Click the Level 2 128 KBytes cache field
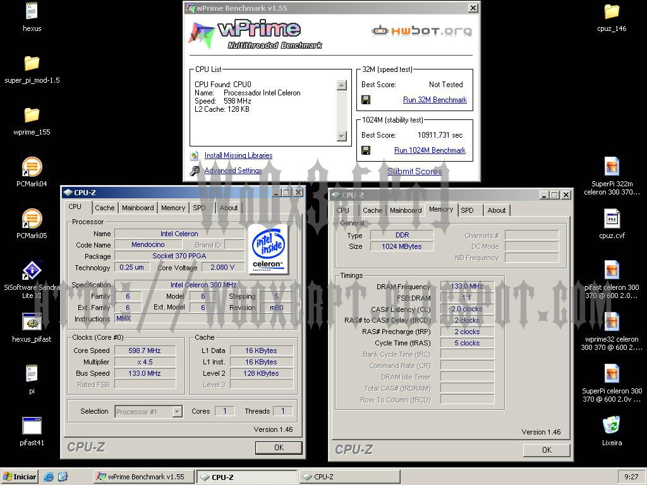Image resolution: width=647 pixels, height=485 pixels. tap(261, 373)
